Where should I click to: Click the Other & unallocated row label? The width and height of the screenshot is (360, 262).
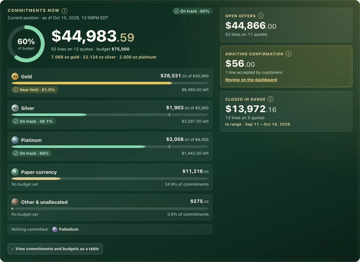(44, 202)
